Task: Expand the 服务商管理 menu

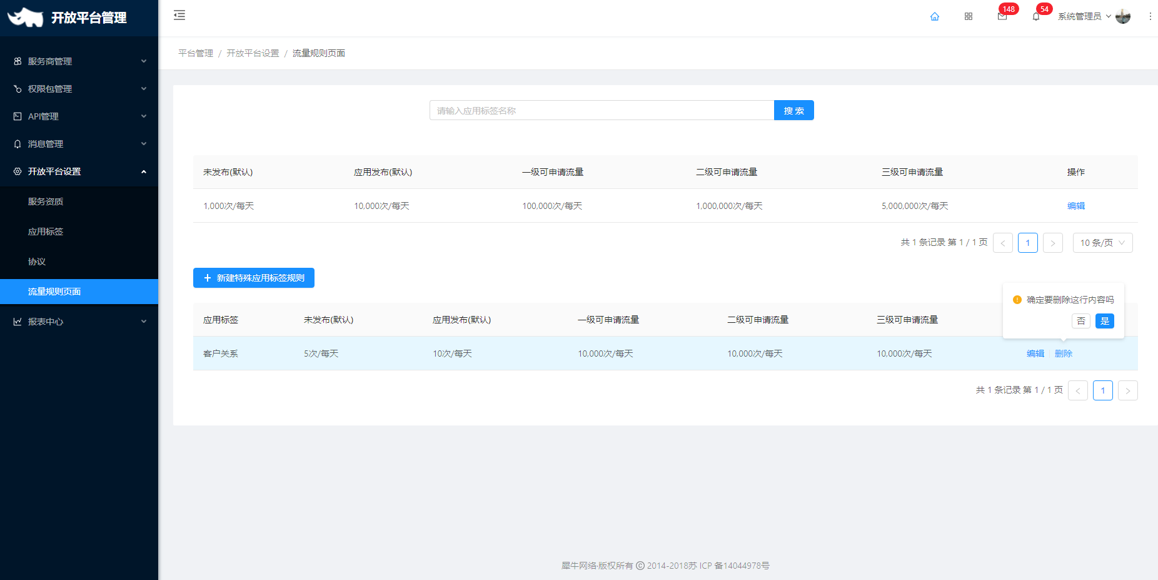Action: 79,61
